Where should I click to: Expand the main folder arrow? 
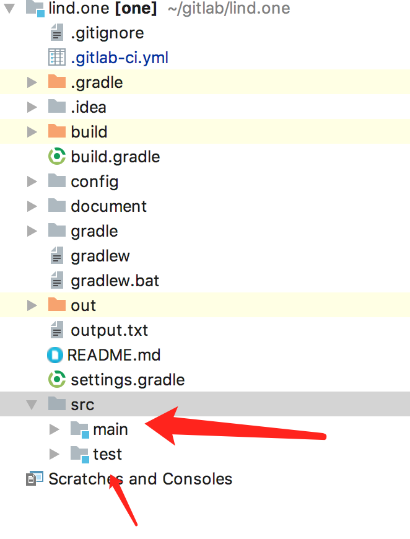[55, 429]
